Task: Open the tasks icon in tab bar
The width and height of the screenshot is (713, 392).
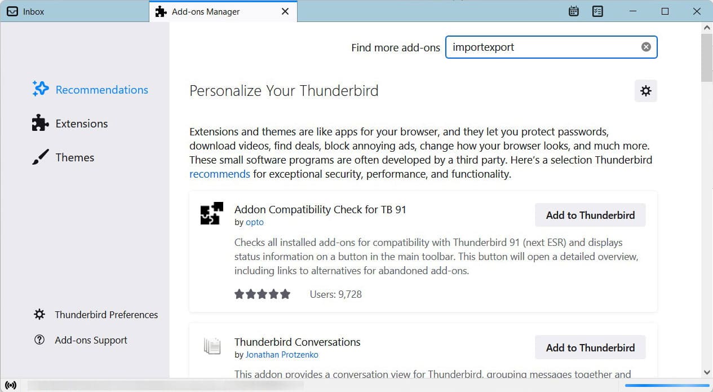Action: [598, 11]
